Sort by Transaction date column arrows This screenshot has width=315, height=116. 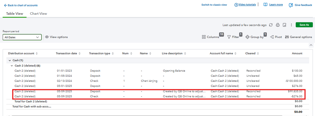[x=79, y=53]
